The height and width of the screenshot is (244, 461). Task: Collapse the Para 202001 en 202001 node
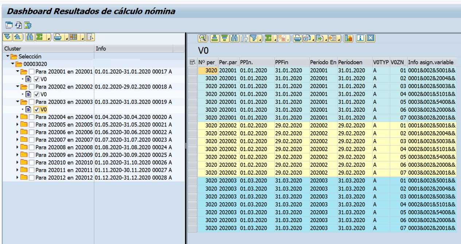(18, 71)
